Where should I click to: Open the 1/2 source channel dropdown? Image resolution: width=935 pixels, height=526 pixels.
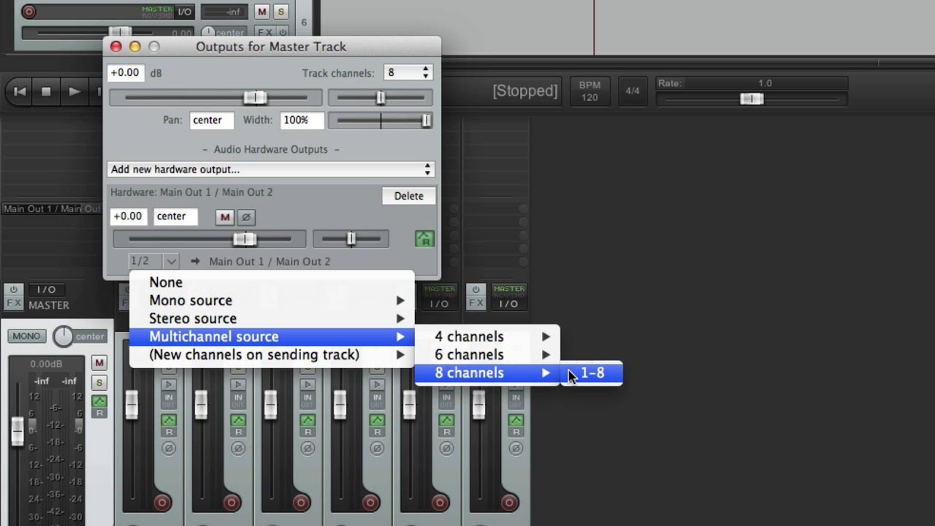pyautogui.click(x=153, y=261)
